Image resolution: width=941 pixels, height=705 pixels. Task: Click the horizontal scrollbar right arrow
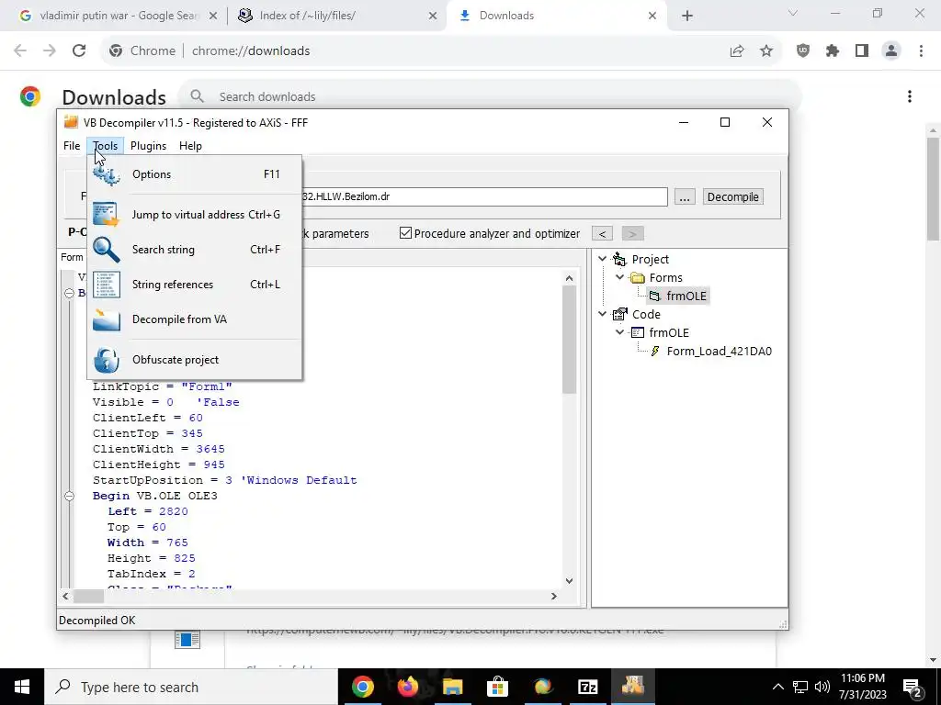click(554, 596)
